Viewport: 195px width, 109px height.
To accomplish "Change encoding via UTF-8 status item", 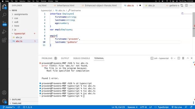I will pos(143,107).
